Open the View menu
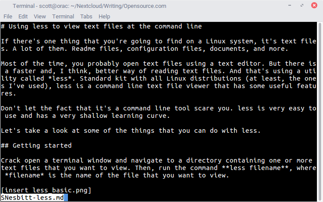The image size is (323, 202). click(x=40, y=16)
